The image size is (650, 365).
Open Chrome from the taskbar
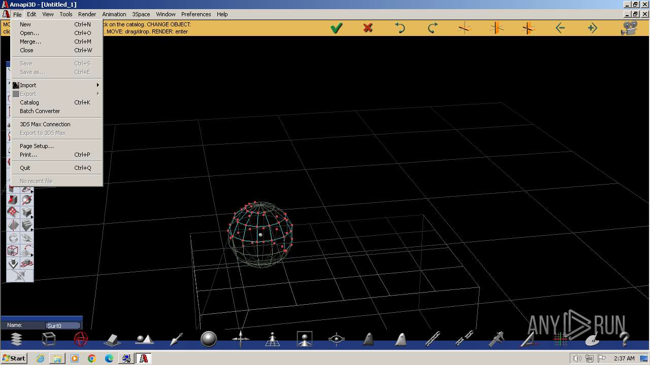pyautogui.click(x=92, y=358)
